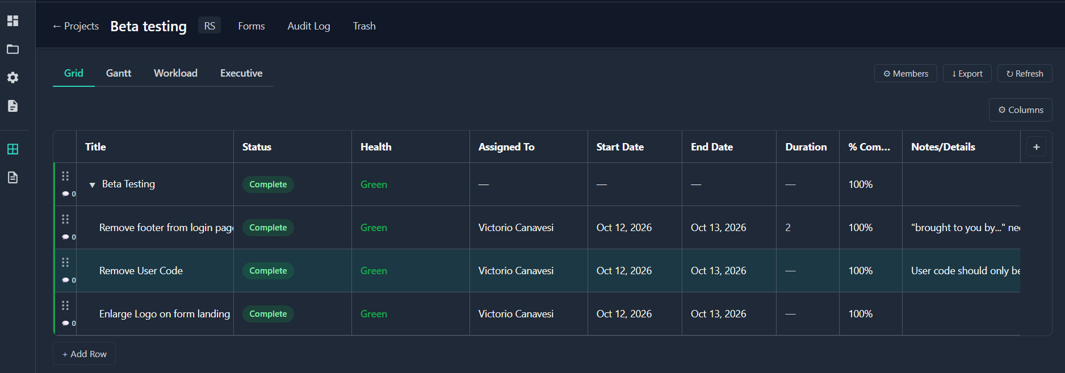Click the outlined document icon in the sidebar
The height and width of the screenshot is (373, 1065).
click(12, 178)
